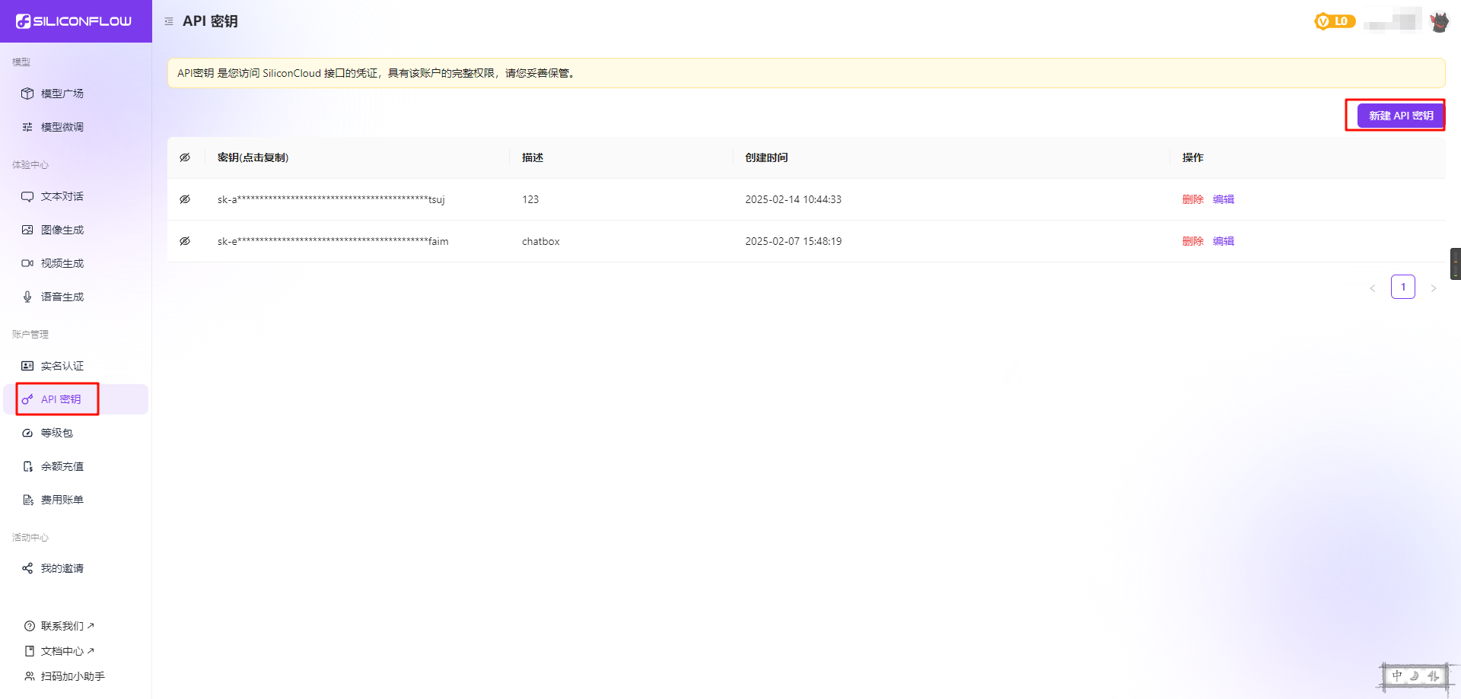Toggle visibility of all keys in header
Screen dimensions: 1461x699
(x=185, y=157)
